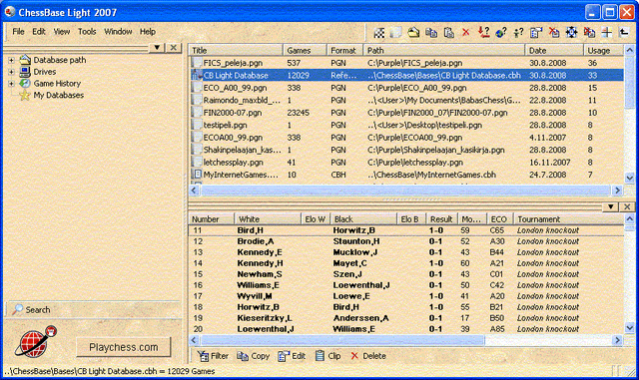Click the Database path folder icon
This screenshot has width=639, height=380.
(x=25, y=60)
